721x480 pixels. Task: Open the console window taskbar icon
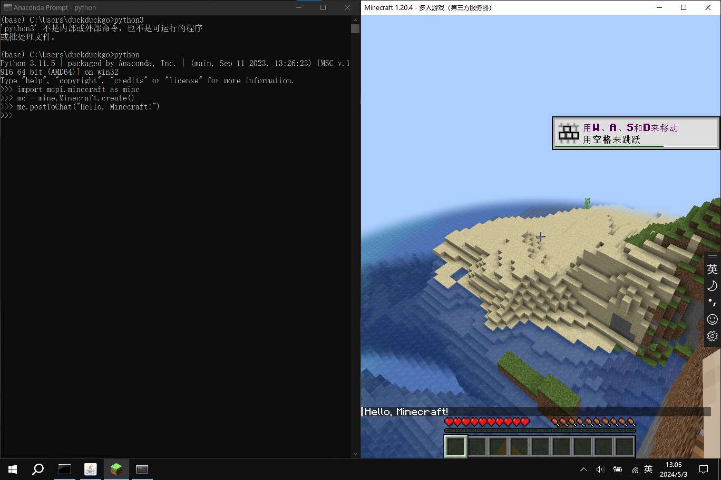point(142,469)
